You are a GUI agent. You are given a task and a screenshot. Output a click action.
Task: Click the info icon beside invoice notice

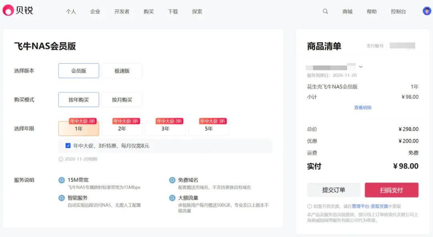[309, 207]
